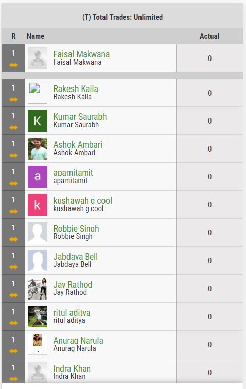Click Indra Khan's gray default avatar
246x389 pixels.
click(x=38, y=373)
